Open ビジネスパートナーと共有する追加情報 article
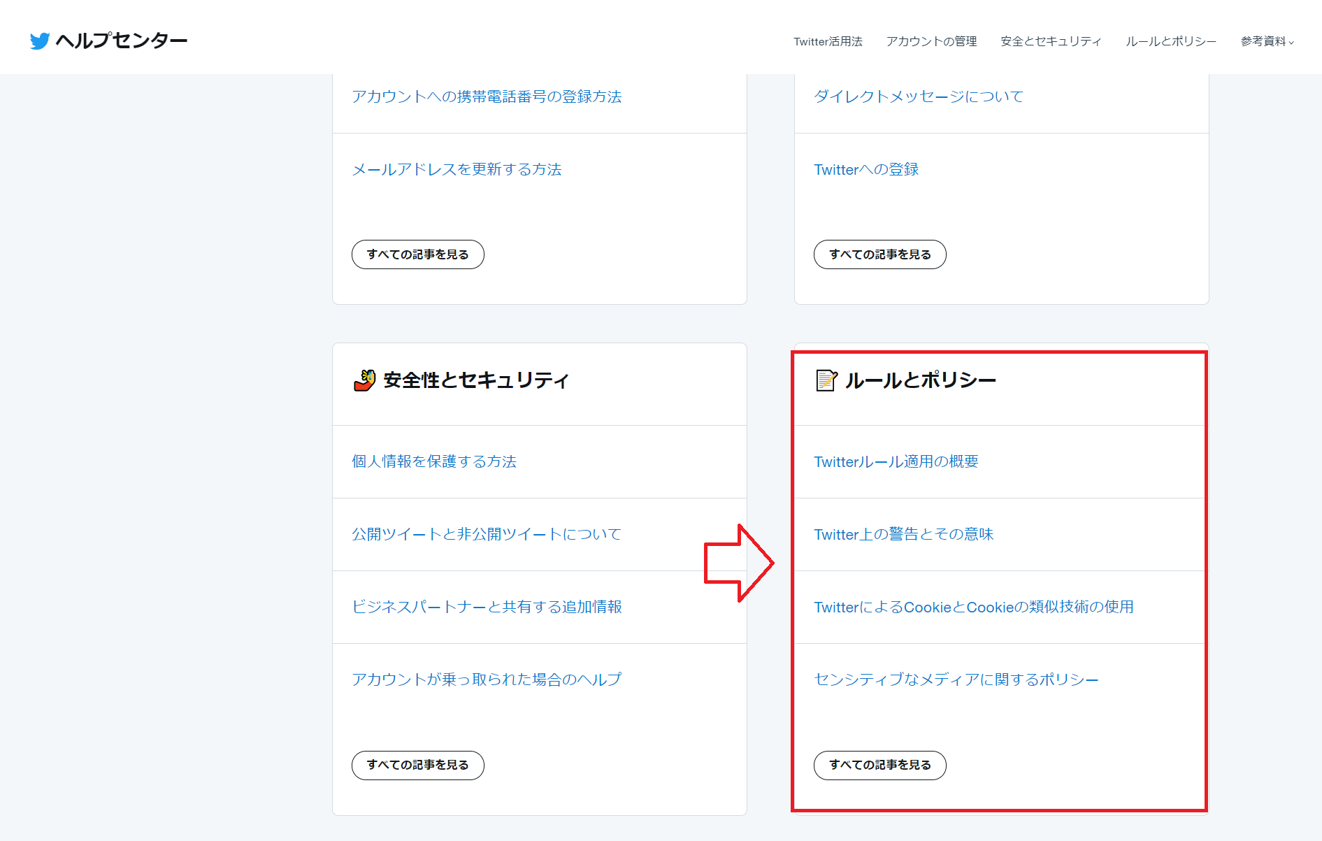 click(x=487, y=607)
